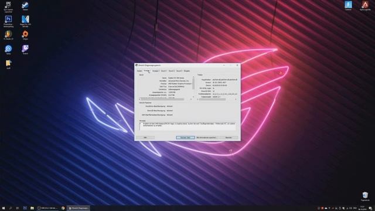
Task: Click the Treiber panel horizontal scrollbar
Action: (217, 99)
